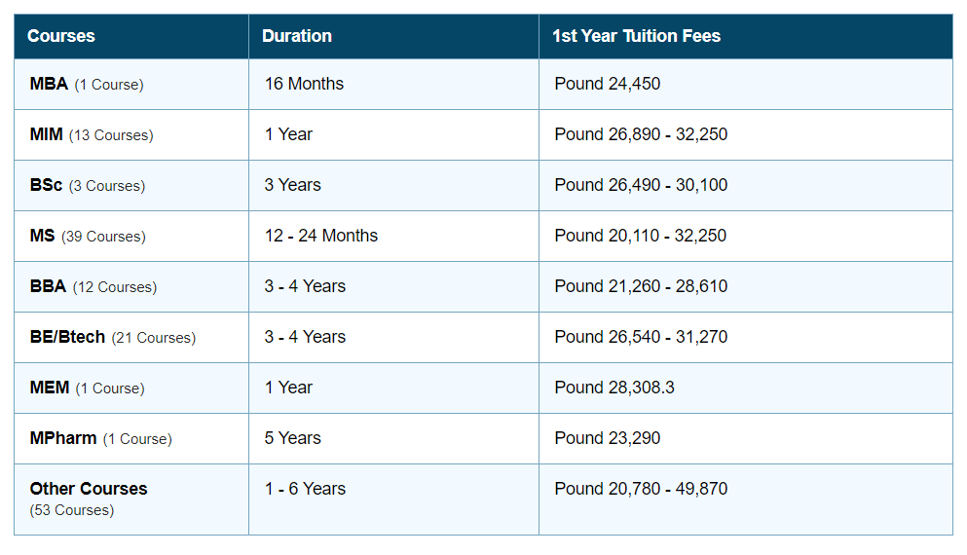Viewport: 967px width, 555px height.
Task: Select the BSc course entry
Action: [47, 185]
